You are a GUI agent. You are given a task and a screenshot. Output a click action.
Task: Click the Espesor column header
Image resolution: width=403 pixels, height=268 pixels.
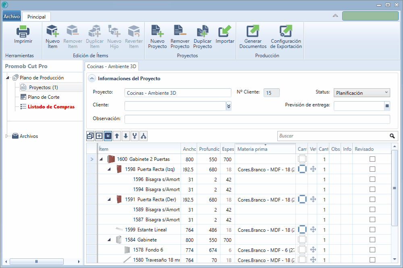(228, 149)
